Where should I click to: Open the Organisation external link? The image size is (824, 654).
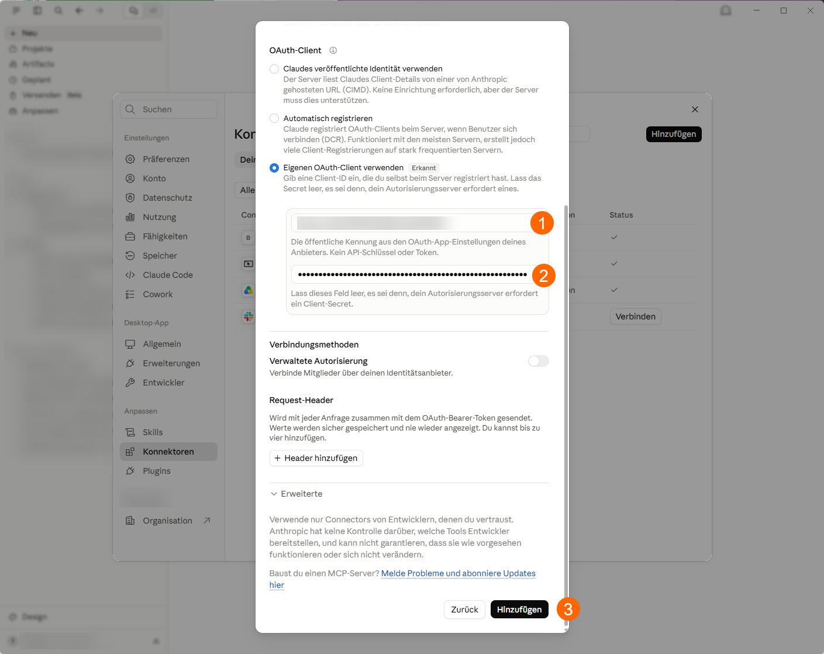pos(168,521)
